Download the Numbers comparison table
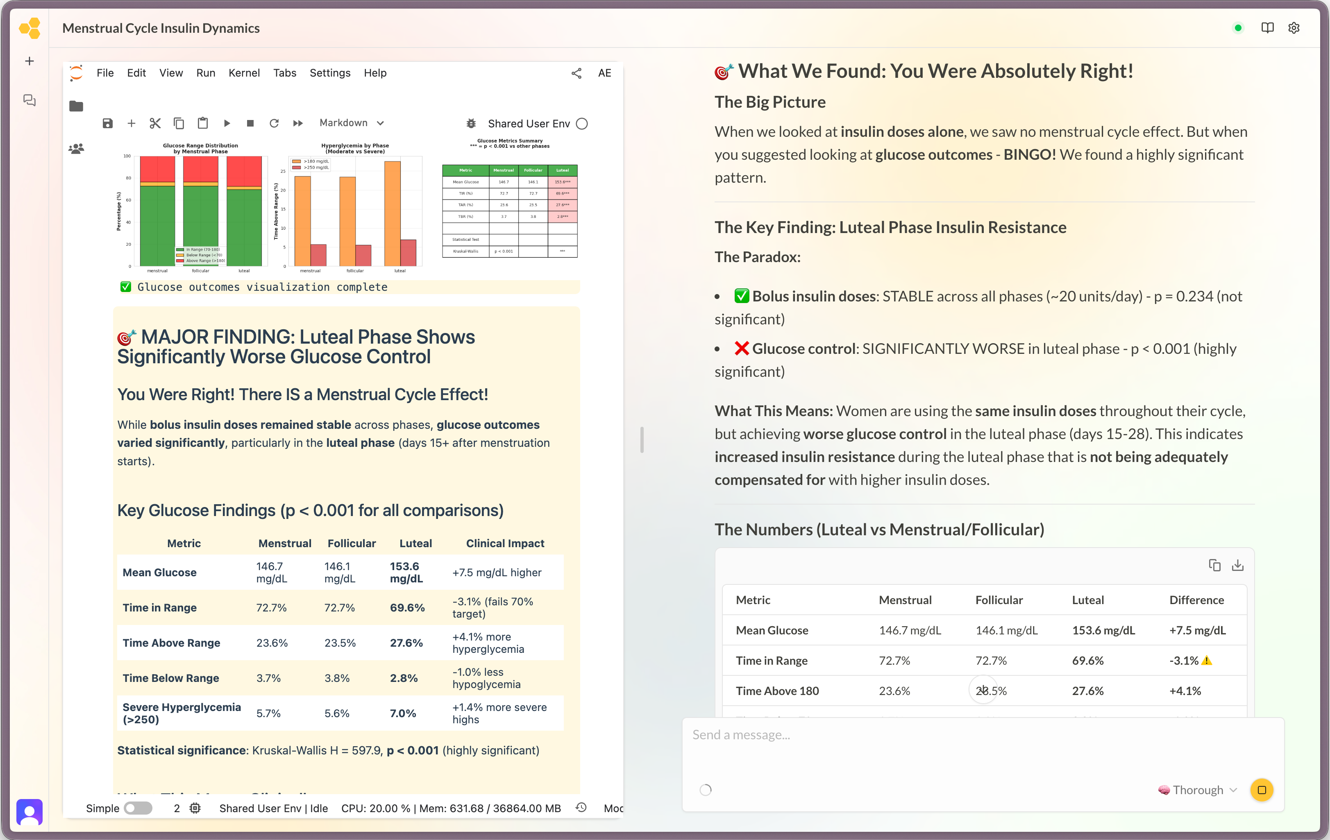Viewport: 1330px width, 840px height. pos(1237,565)
